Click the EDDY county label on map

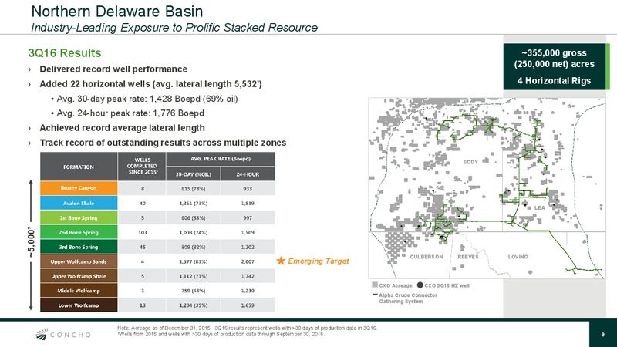pyautogui.click(x=470, y=162)
